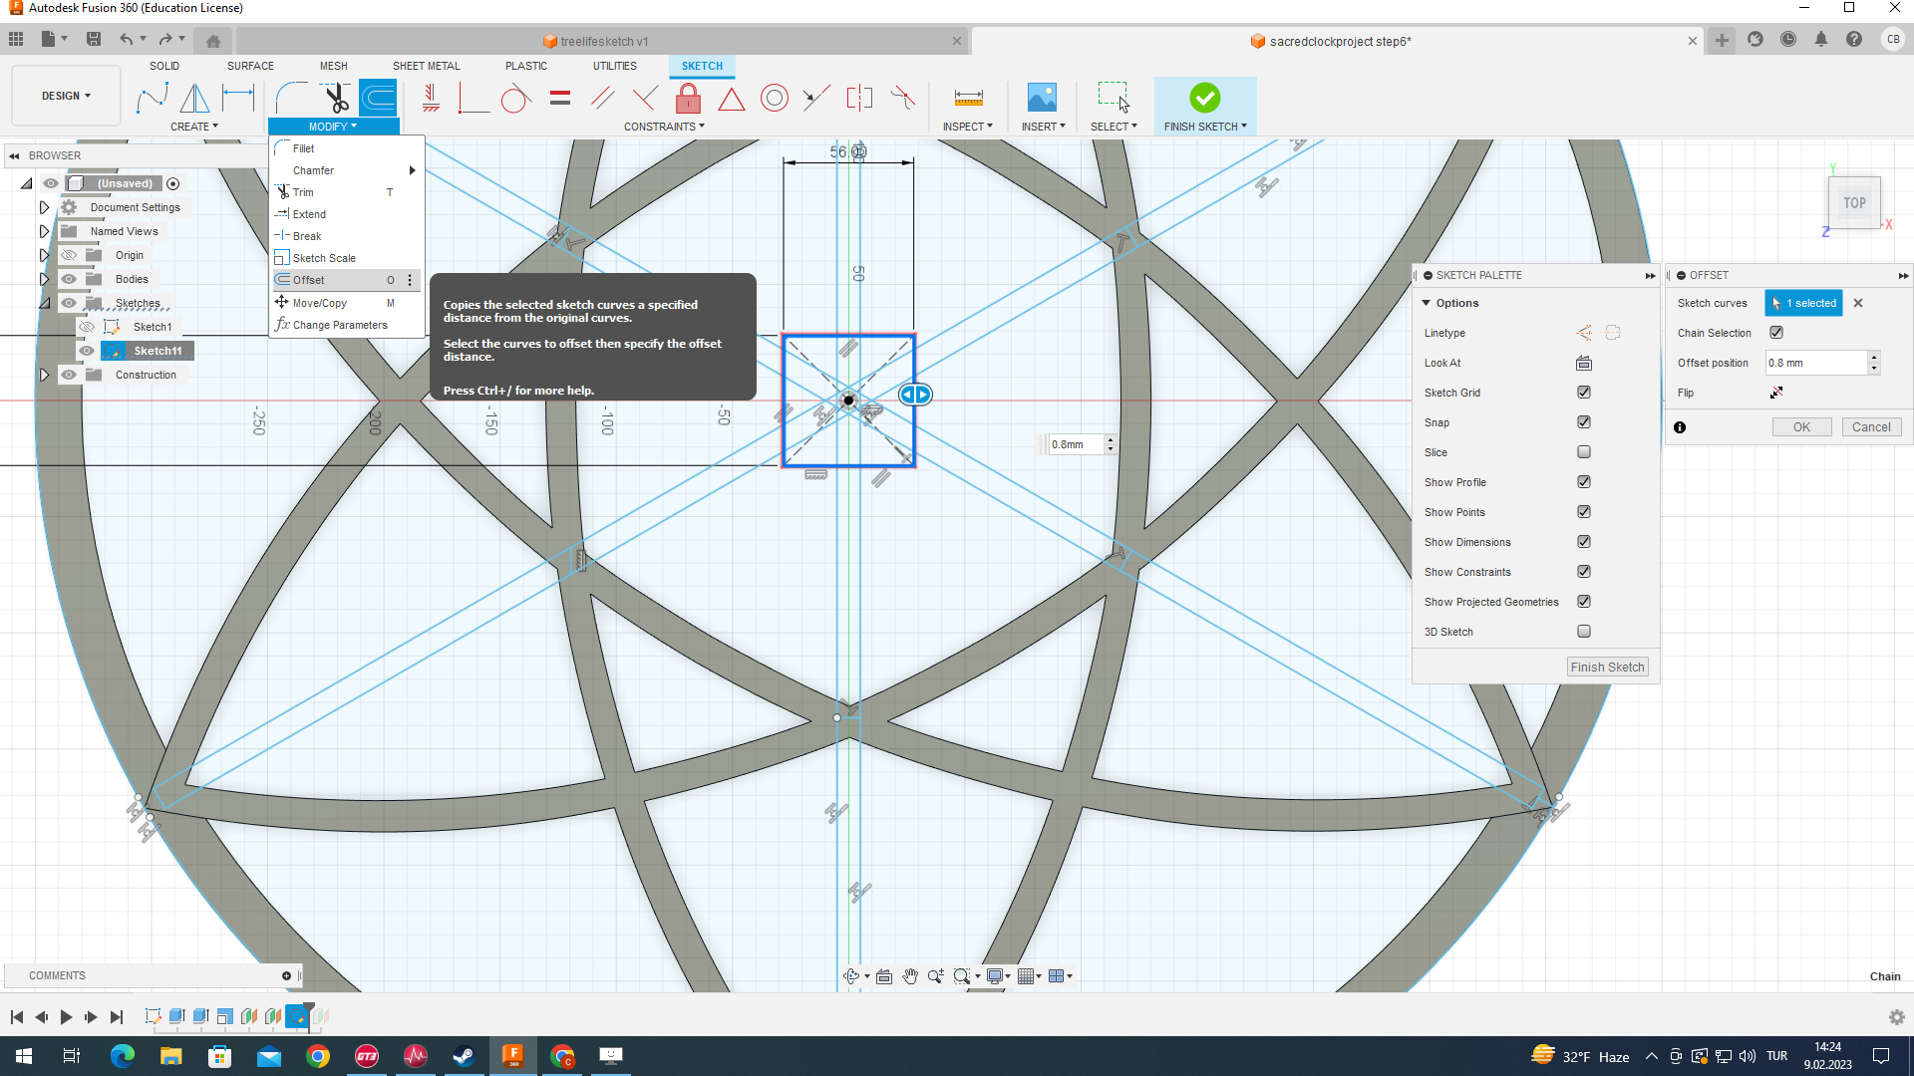Click the Measure inspect icon
1914x1076 pixels.
click(x=967, y=98)
